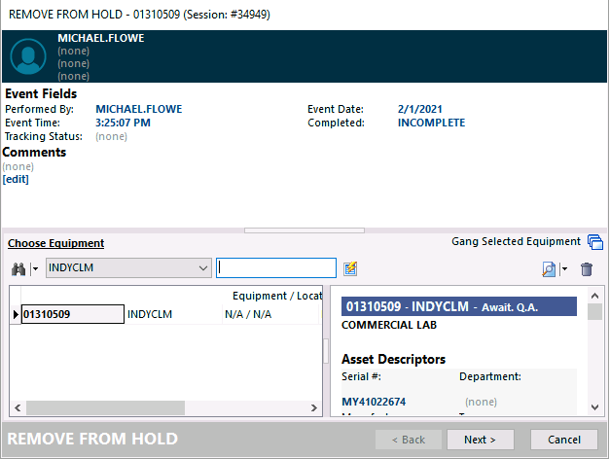Image resolution: width=610 pixels, height=459 pixels.
Task: Click the Back button
Action: (x=409, y=440)
